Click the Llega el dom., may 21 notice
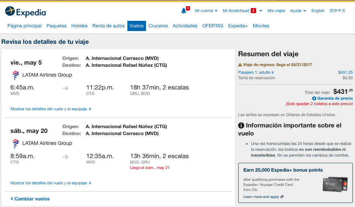The image size is (355, 207). pos(150,168)
